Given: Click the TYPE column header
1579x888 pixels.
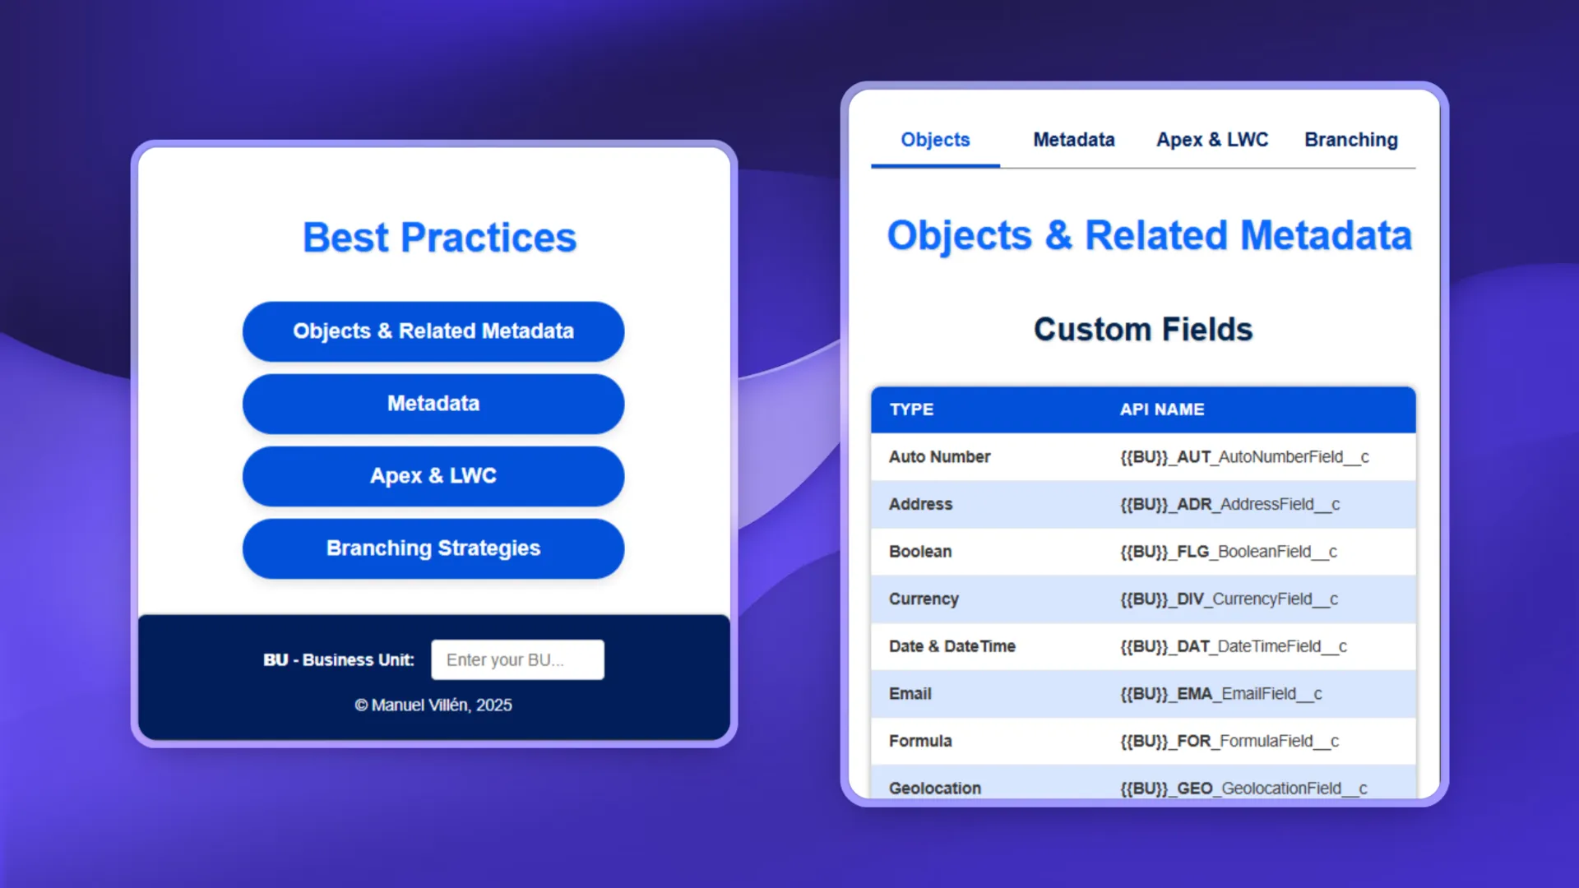Looking at the screenshot, I should (911, 409).
